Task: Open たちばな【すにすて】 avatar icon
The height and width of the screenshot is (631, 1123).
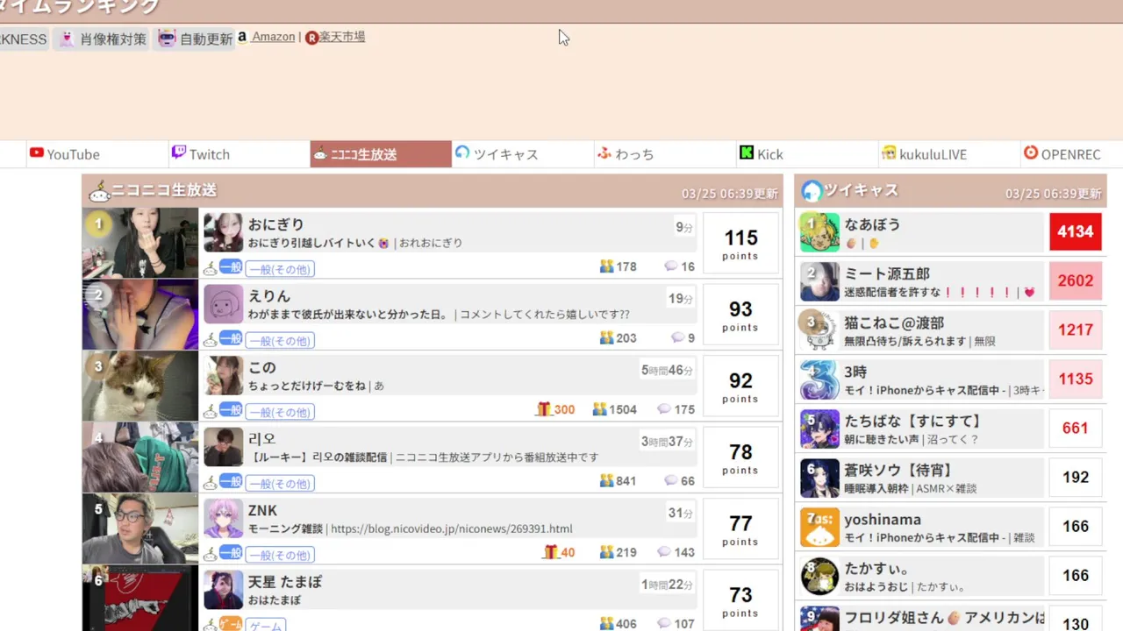Action: coord(819,429)
